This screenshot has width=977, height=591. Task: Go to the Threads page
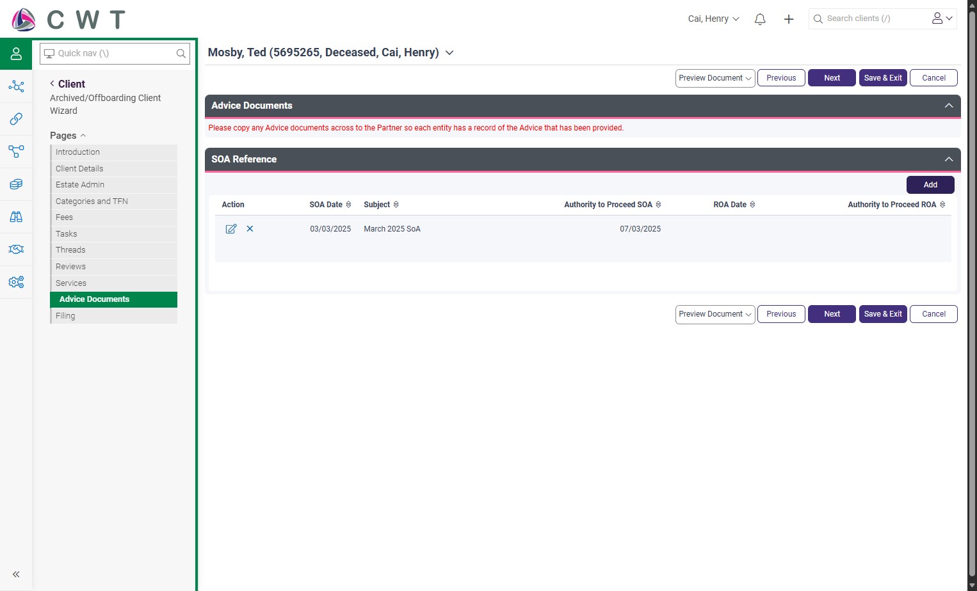[x=114, y=250]
